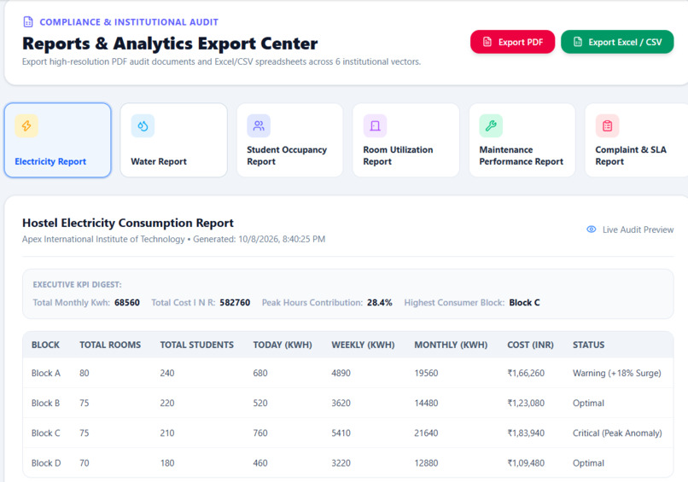Click Block A total students 240
This screenshot has height=482, width=688.
166,374
